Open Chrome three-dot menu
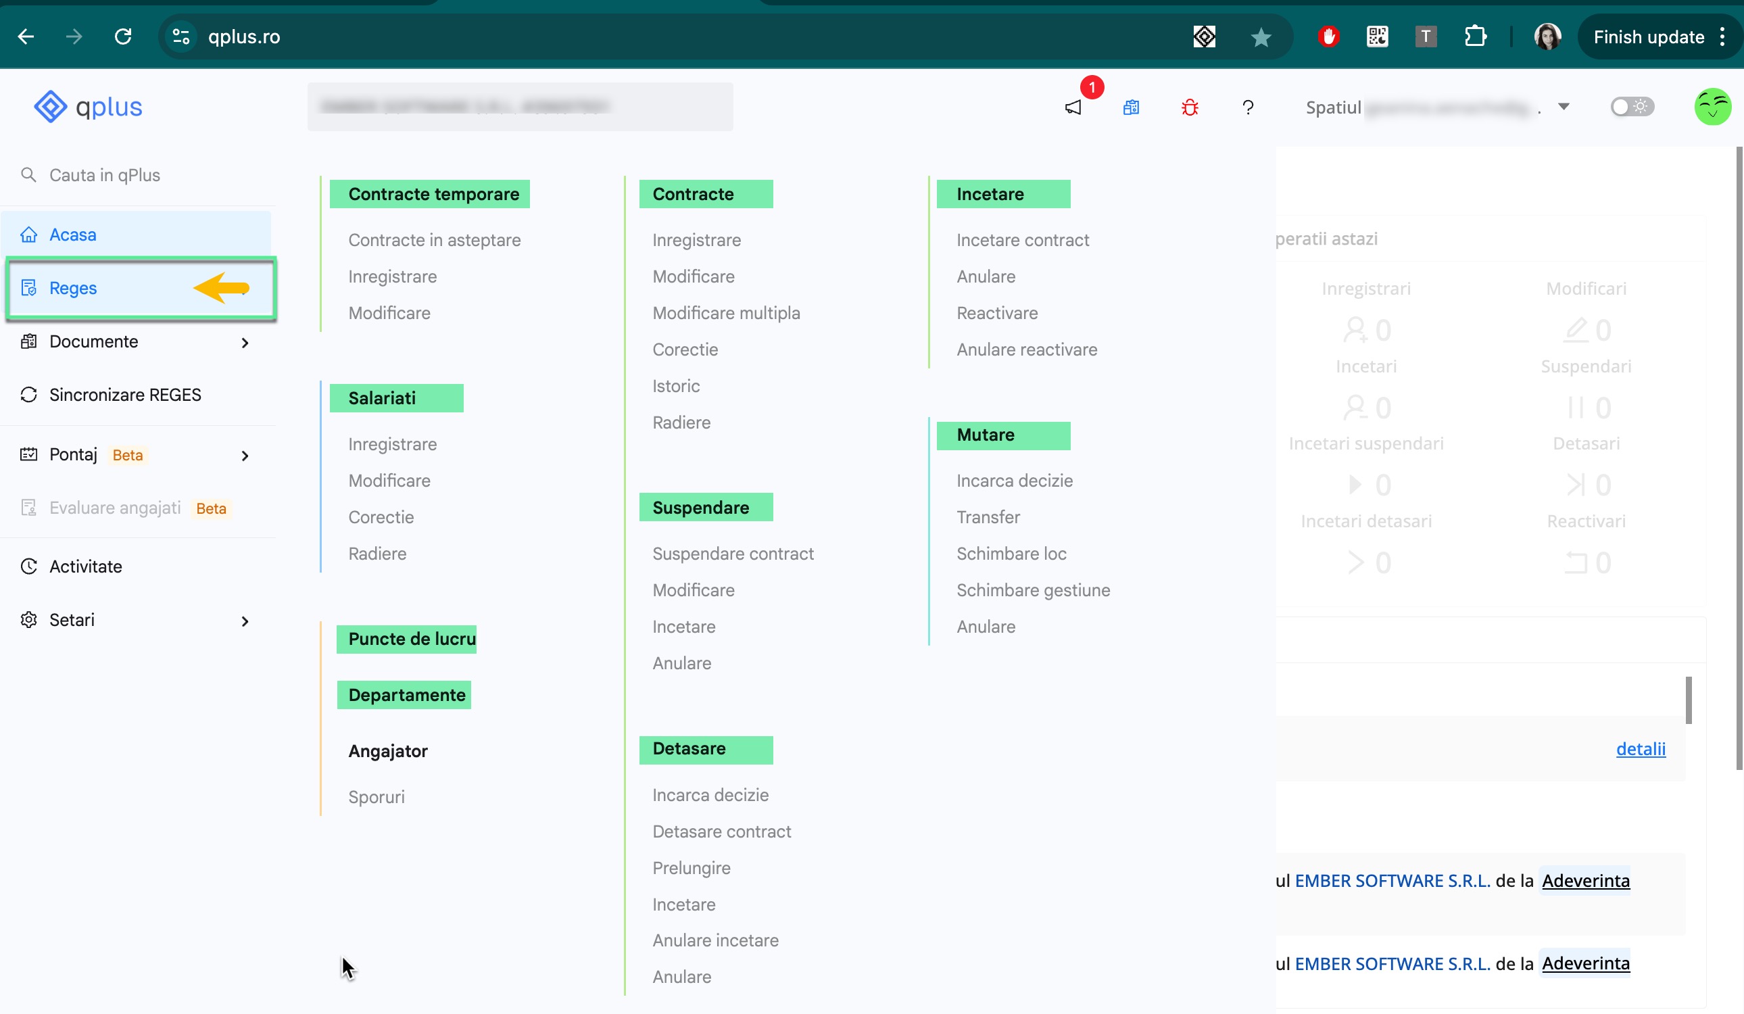The width and height of the screenshot is (1744, 1014). tap(1722, 36)
